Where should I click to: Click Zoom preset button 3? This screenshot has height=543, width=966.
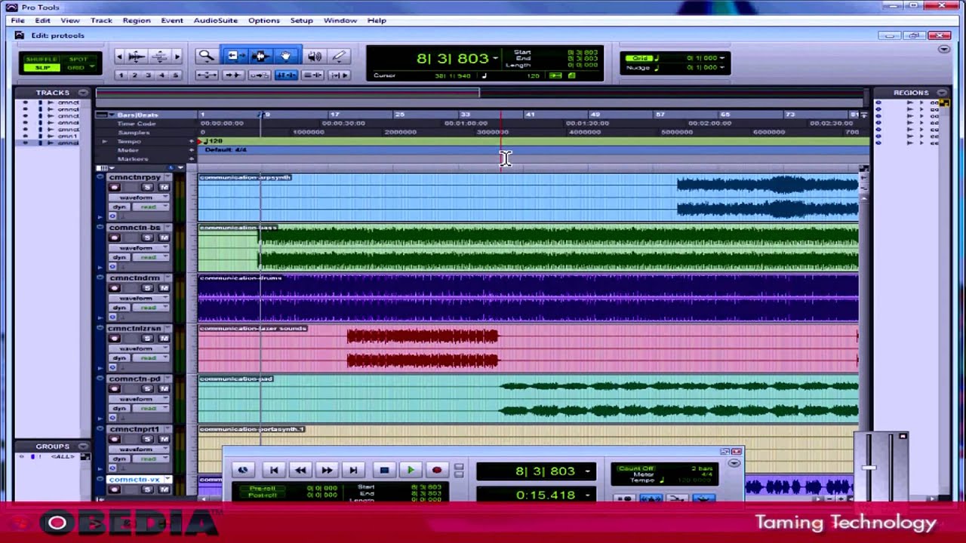point(148,75)
